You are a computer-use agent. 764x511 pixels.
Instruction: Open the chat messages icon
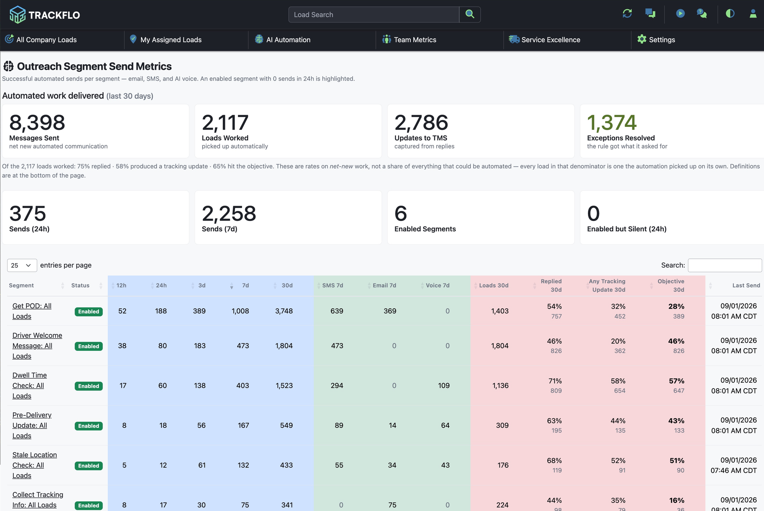point(650,14)
